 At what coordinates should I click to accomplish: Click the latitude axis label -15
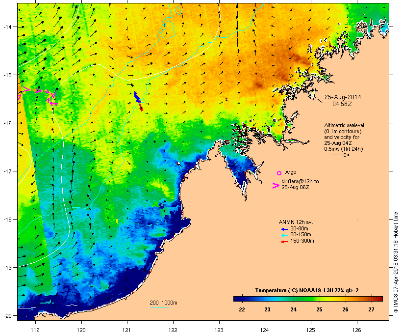pos(7,75)
